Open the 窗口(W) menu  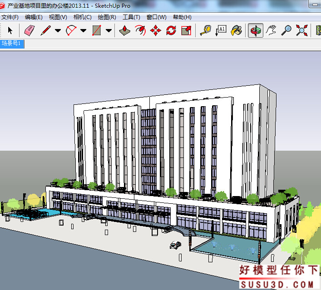(x=156, y=17)
